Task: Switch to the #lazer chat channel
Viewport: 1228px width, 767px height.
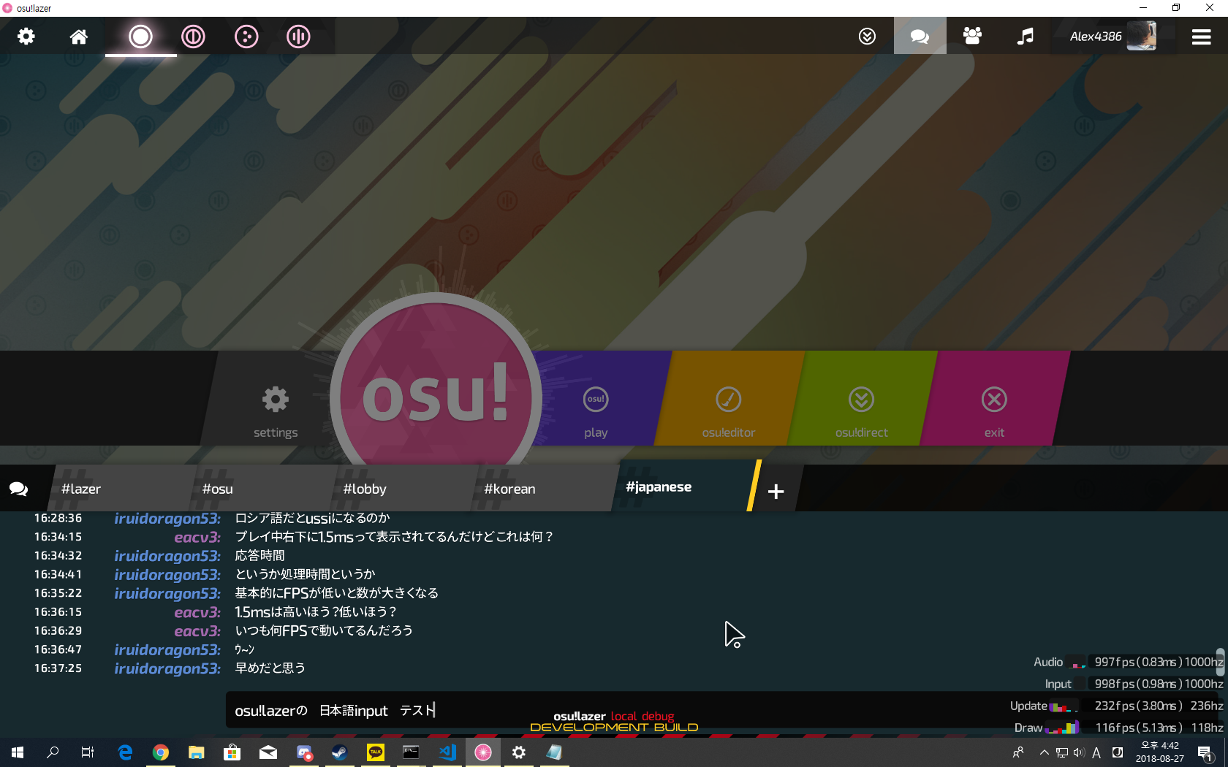Action: point(81,489)
